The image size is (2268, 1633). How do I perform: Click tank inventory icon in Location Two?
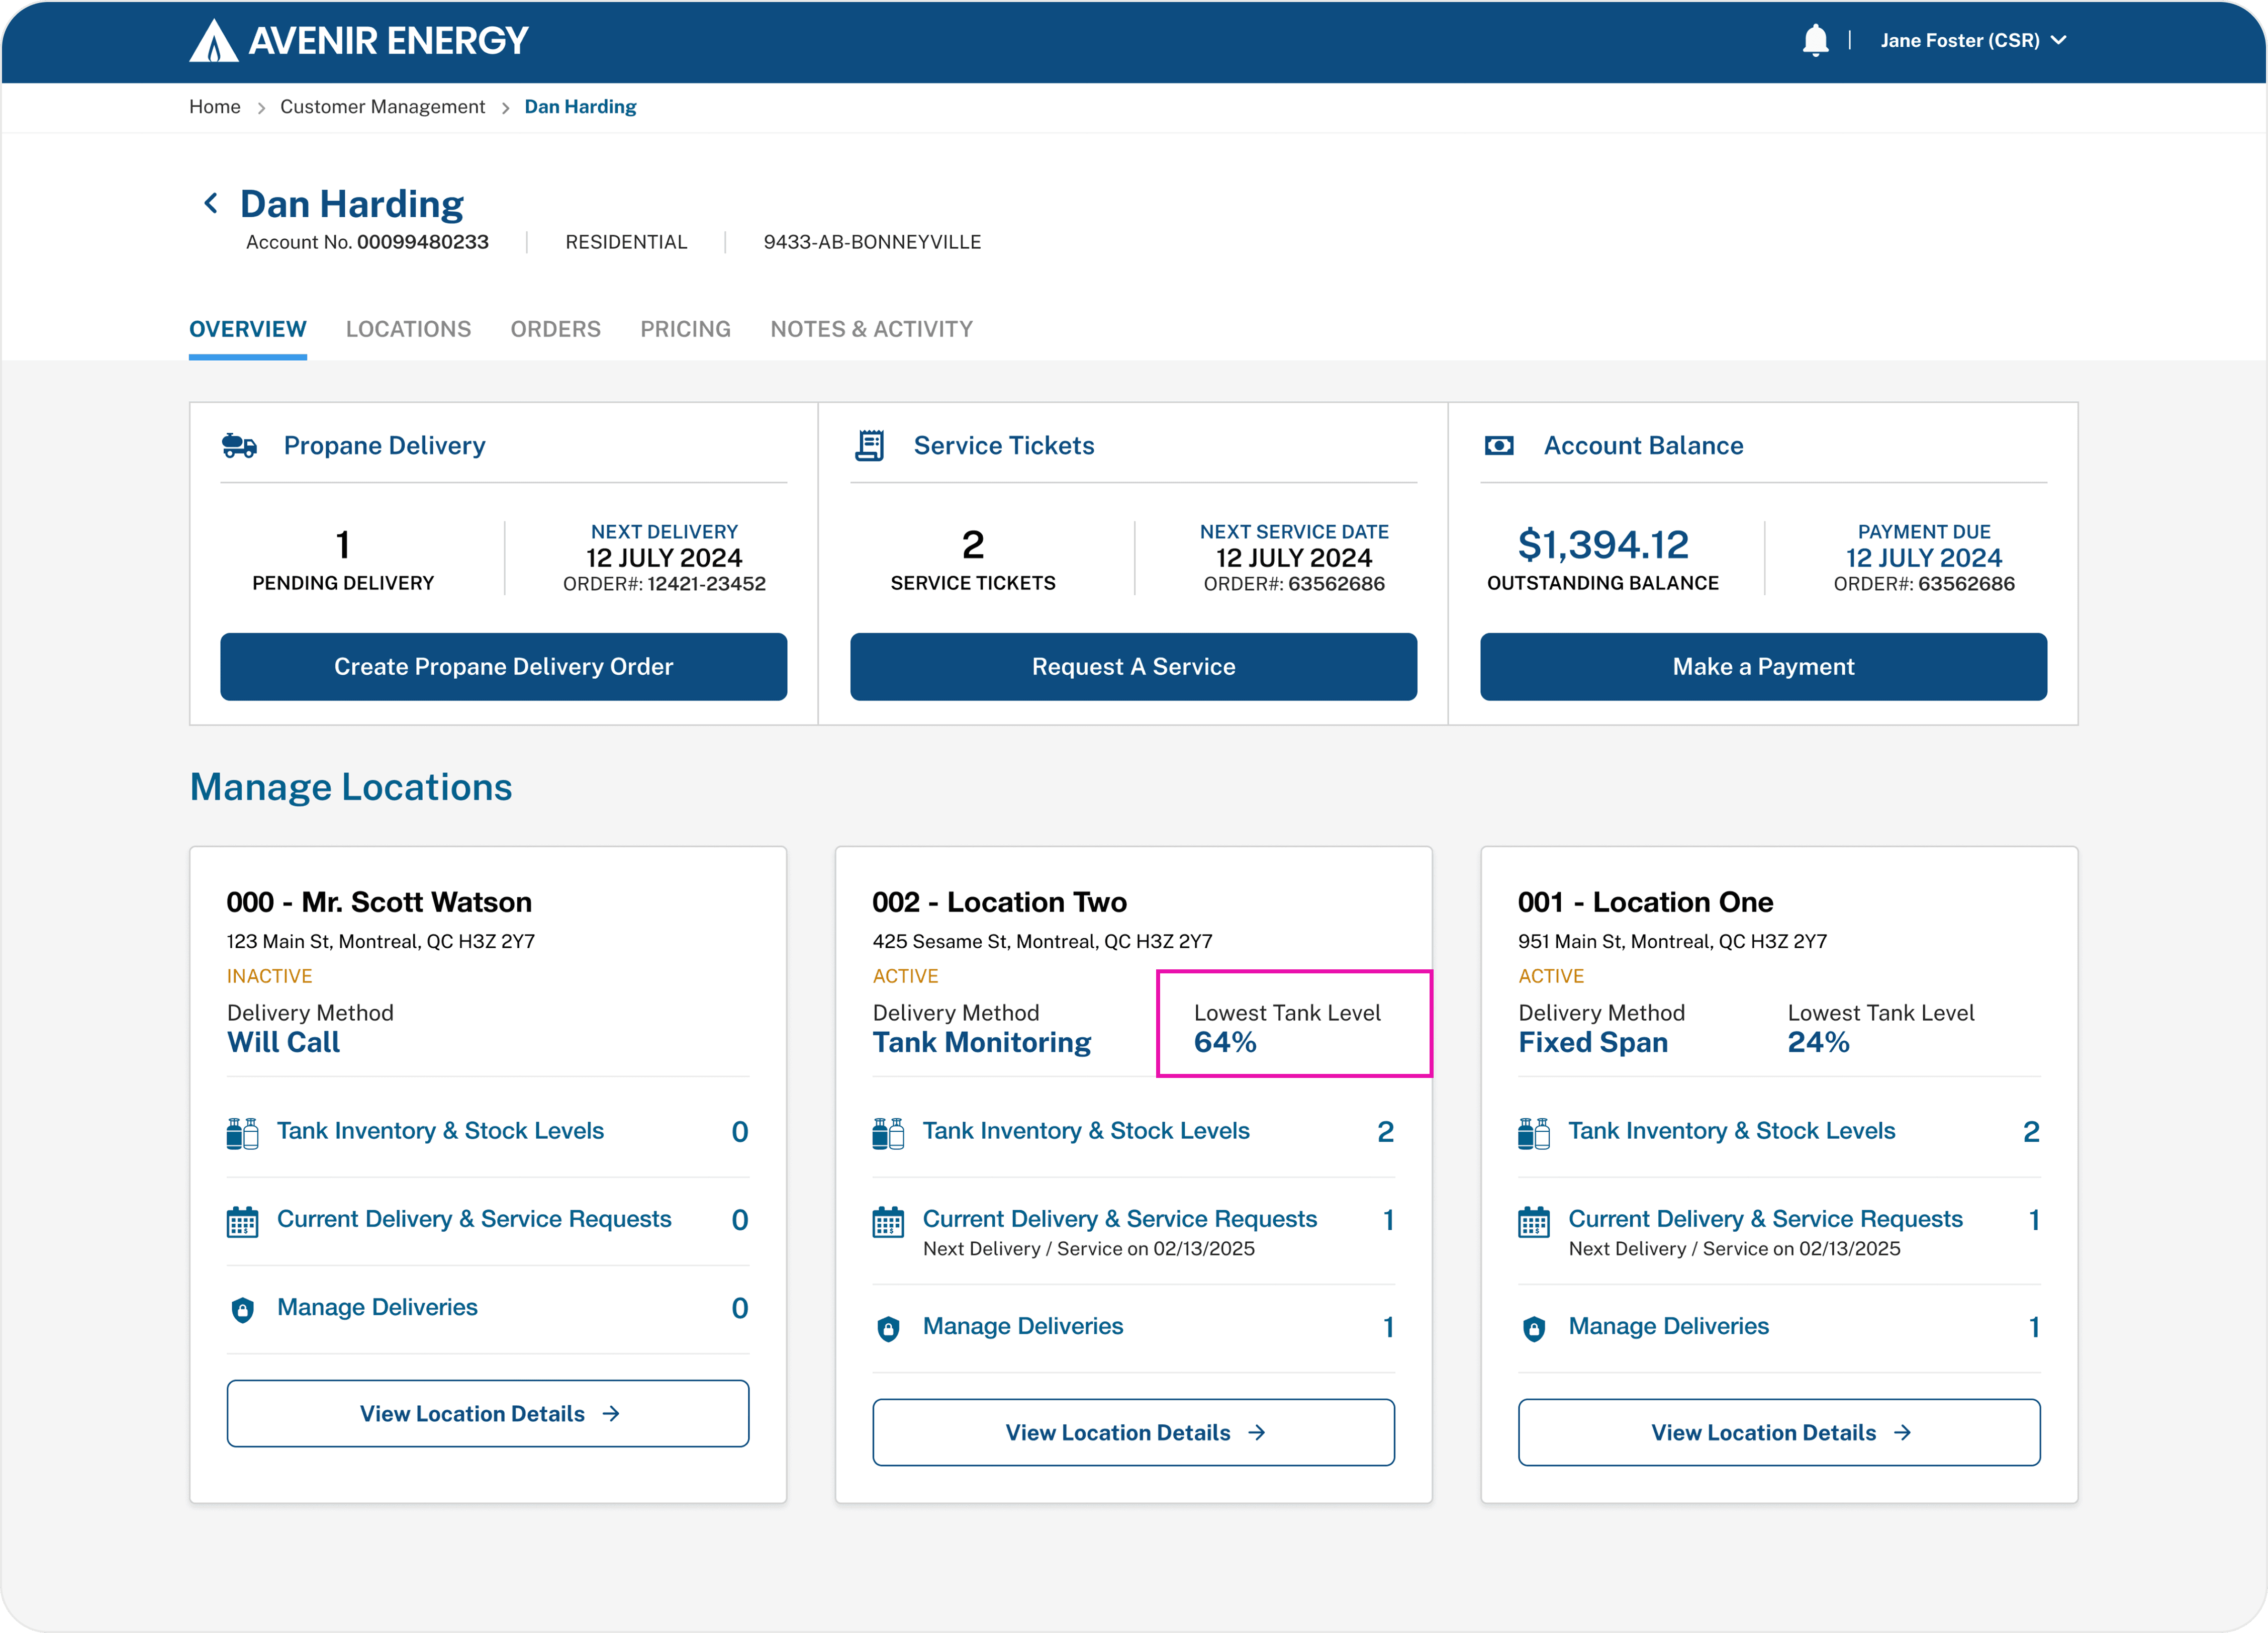888,1133
